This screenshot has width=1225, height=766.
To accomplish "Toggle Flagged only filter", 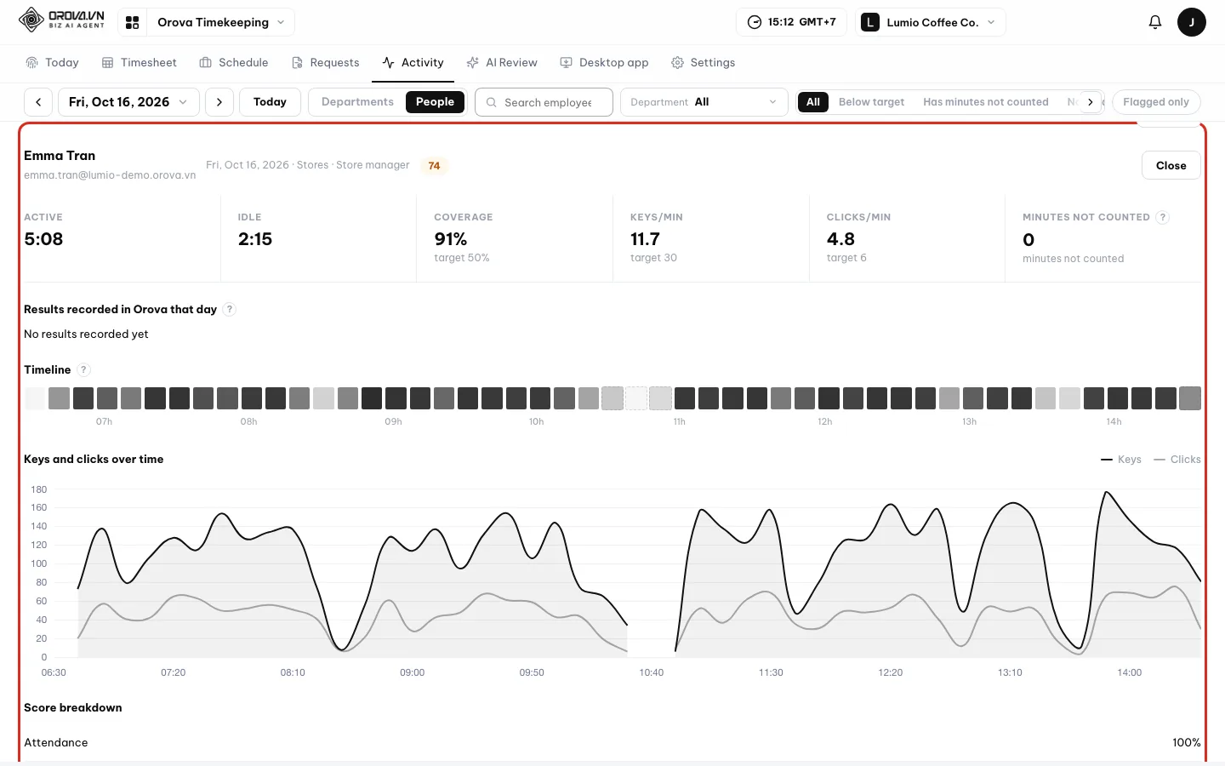I will click(x=1156, y=102).
